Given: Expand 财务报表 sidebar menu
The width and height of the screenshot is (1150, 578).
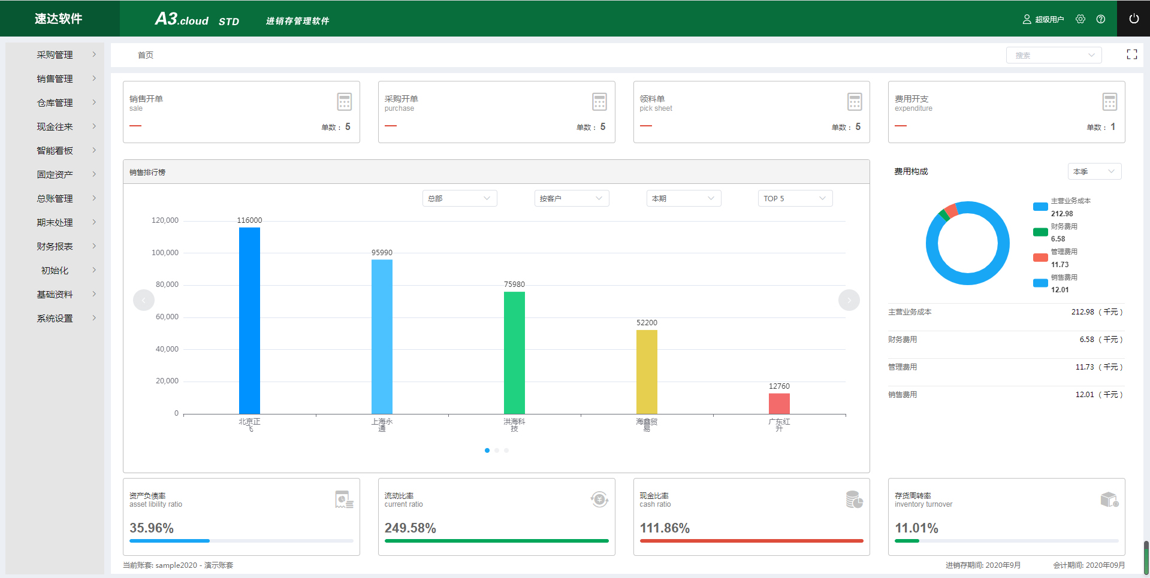Looking at the screenshot, I should coord(55,246).
